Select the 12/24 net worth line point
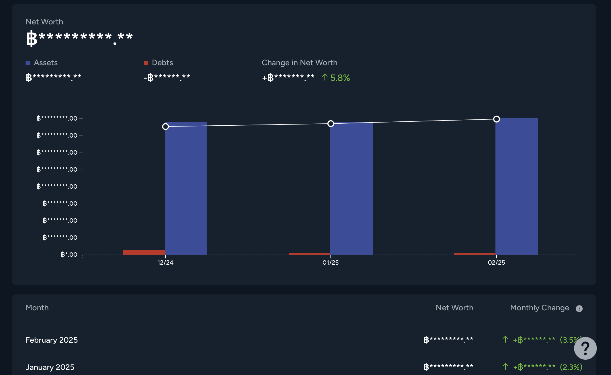Screen dimensions: 611x375 166,127
